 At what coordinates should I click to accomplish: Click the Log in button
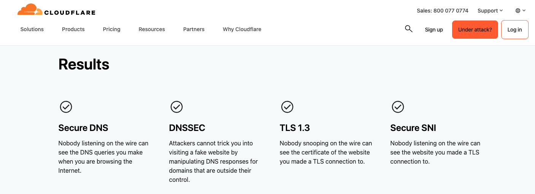tap(515, 30)
